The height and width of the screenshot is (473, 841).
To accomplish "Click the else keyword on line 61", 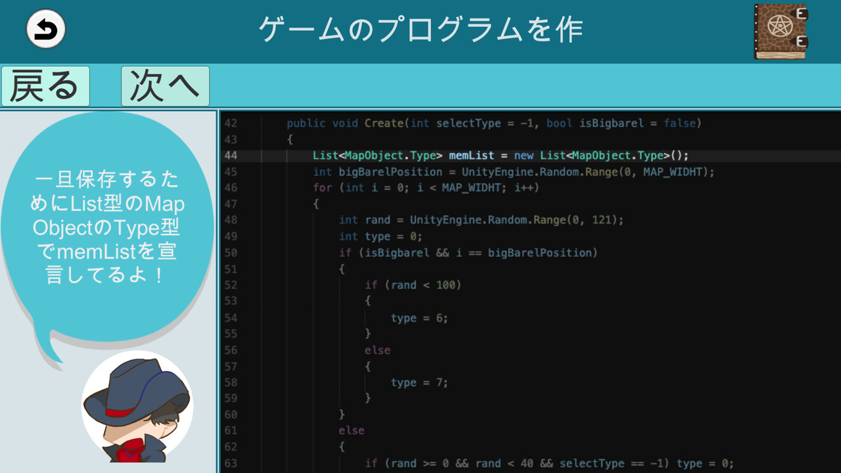I will tap(352, 430).
